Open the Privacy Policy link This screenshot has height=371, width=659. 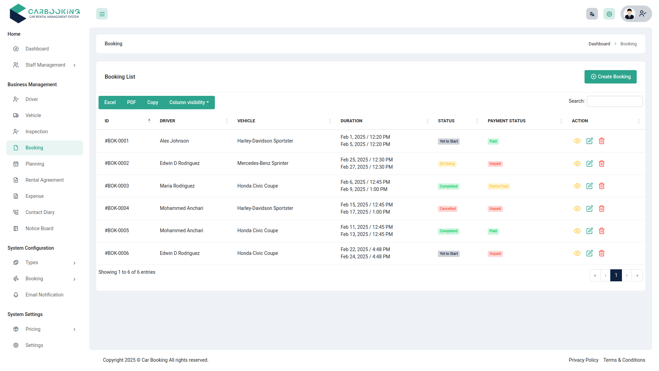pyautogui.click(x=583, y=360)
